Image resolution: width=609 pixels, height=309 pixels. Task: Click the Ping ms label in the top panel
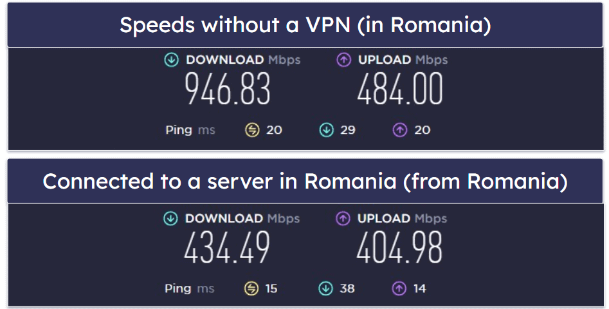click(x=190, y=130)
